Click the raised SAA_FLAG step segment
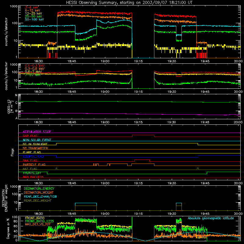This screenshot has width=244, height=244. point(142,160)
